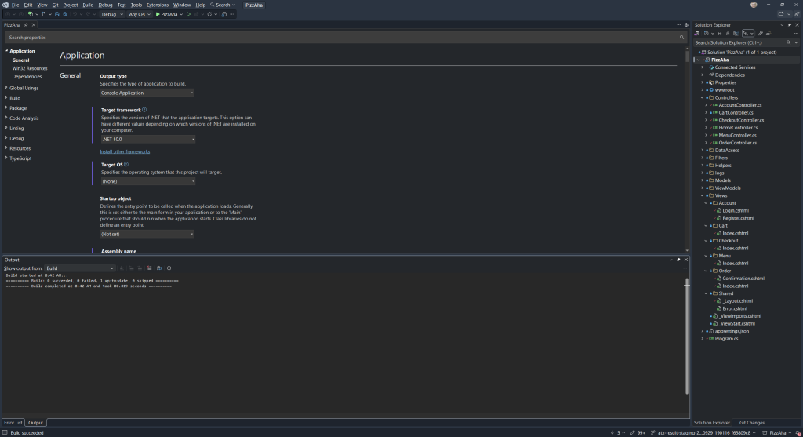Open the Debug configuration dropdown in toolbar
The width and height of the screenshot is (803, 437).
coord(112,14)
